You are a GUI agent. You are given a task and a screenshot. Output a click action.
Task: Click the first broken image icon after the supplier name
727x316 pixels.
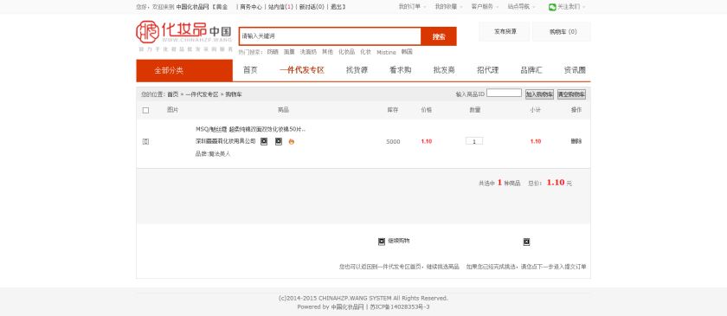tap(264, 141)
